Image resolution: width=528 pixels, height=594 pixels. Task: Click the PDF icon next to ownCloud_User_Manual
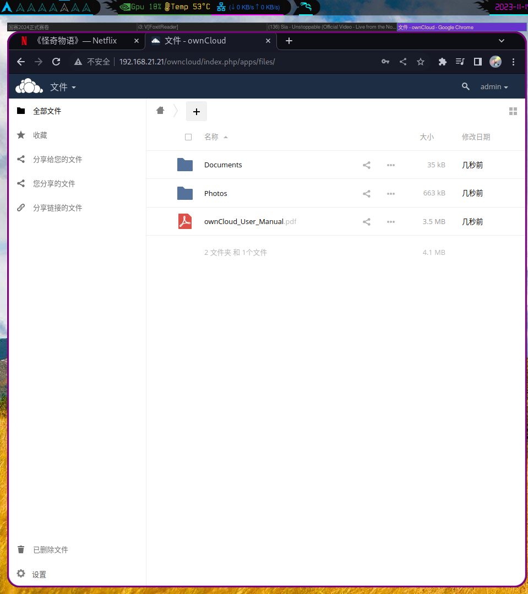[184, 221]
